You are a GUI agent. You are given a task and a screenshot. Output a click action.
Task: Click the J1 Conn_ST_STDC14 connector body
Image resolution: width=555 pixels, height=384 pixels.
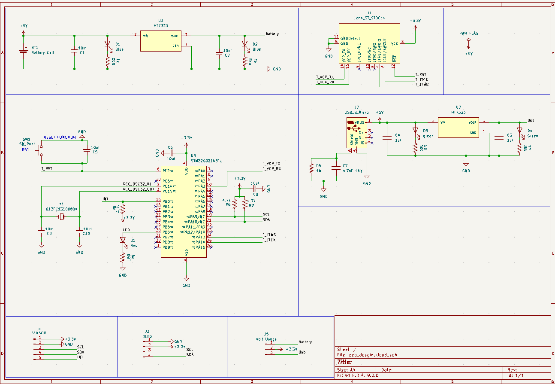(370, 43)
